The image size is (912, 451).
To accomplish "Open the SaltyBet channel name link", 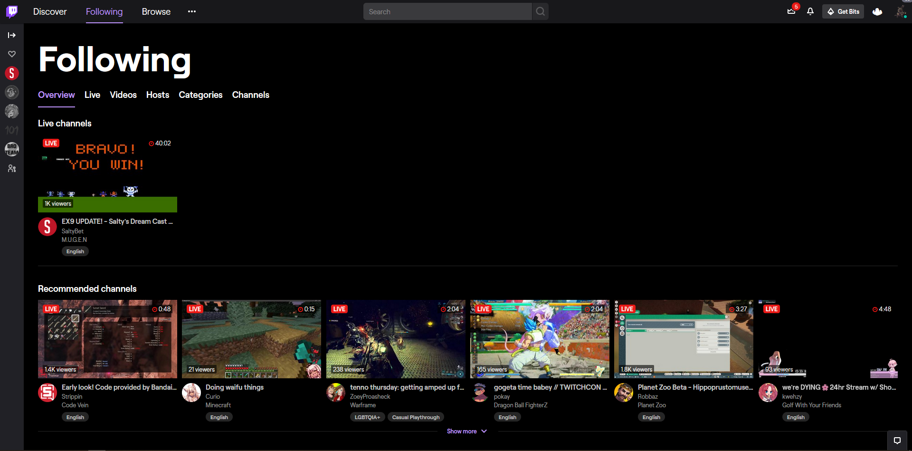I will (73, 231).
